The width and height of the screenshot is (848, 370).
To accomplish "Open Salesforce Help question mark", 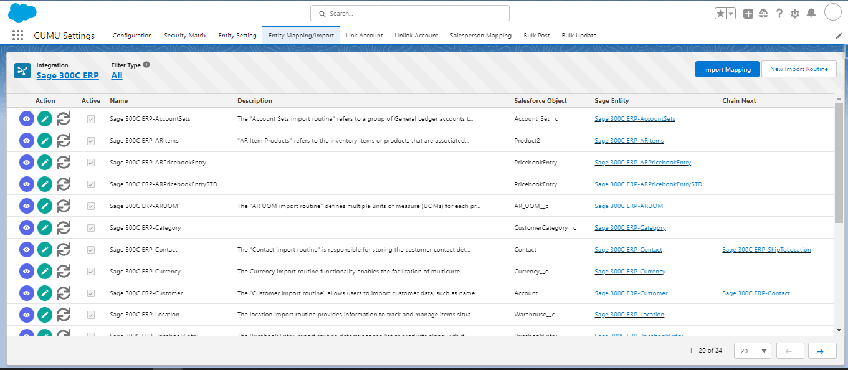I will click(779, 14).
